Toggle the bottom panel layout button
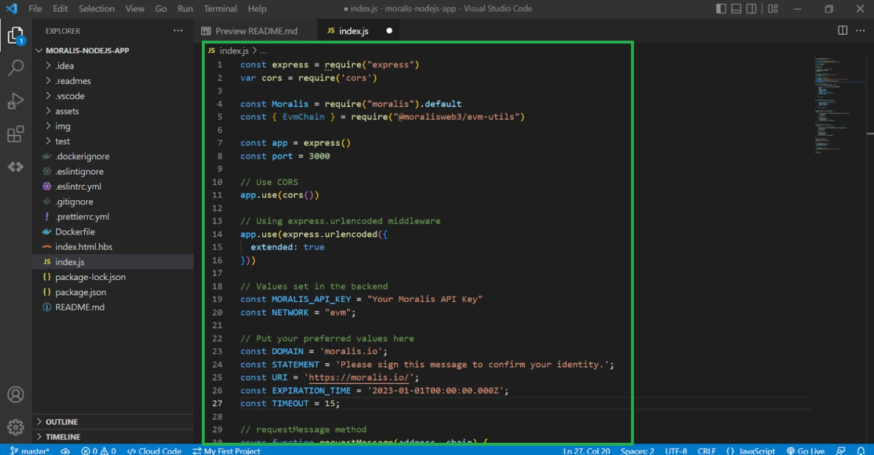The width and height of the screenshot is (874, 455). point(736,9)
